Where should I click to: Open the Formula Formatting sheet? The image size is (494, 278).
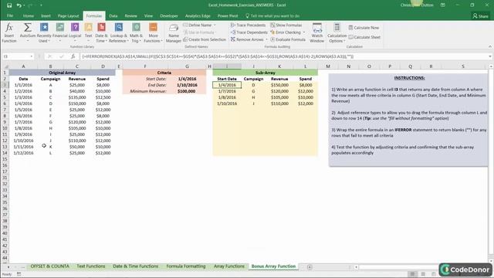pos(186,266)
